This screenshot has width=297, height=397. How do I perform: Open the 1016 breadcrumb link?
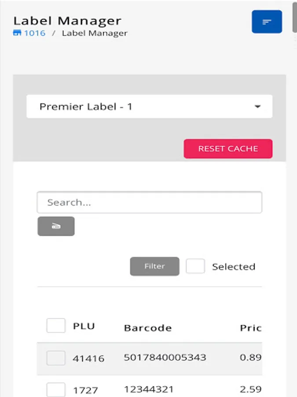34,33
